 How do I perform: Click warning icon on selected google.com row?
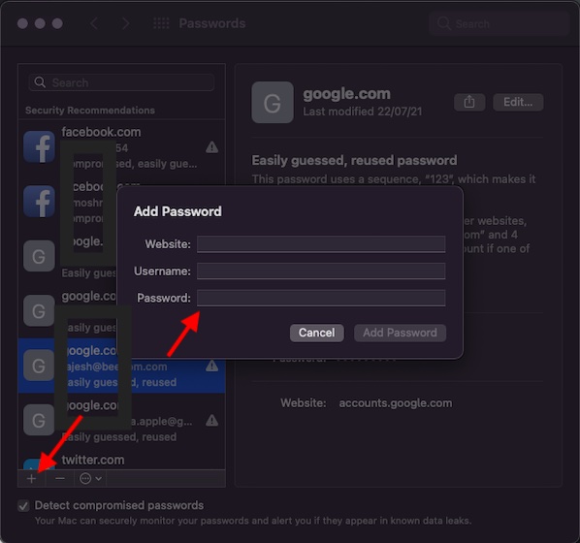tap(212, 366)
